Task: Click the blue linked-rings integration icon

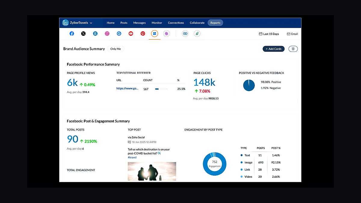Action: (x=185, y=34)
